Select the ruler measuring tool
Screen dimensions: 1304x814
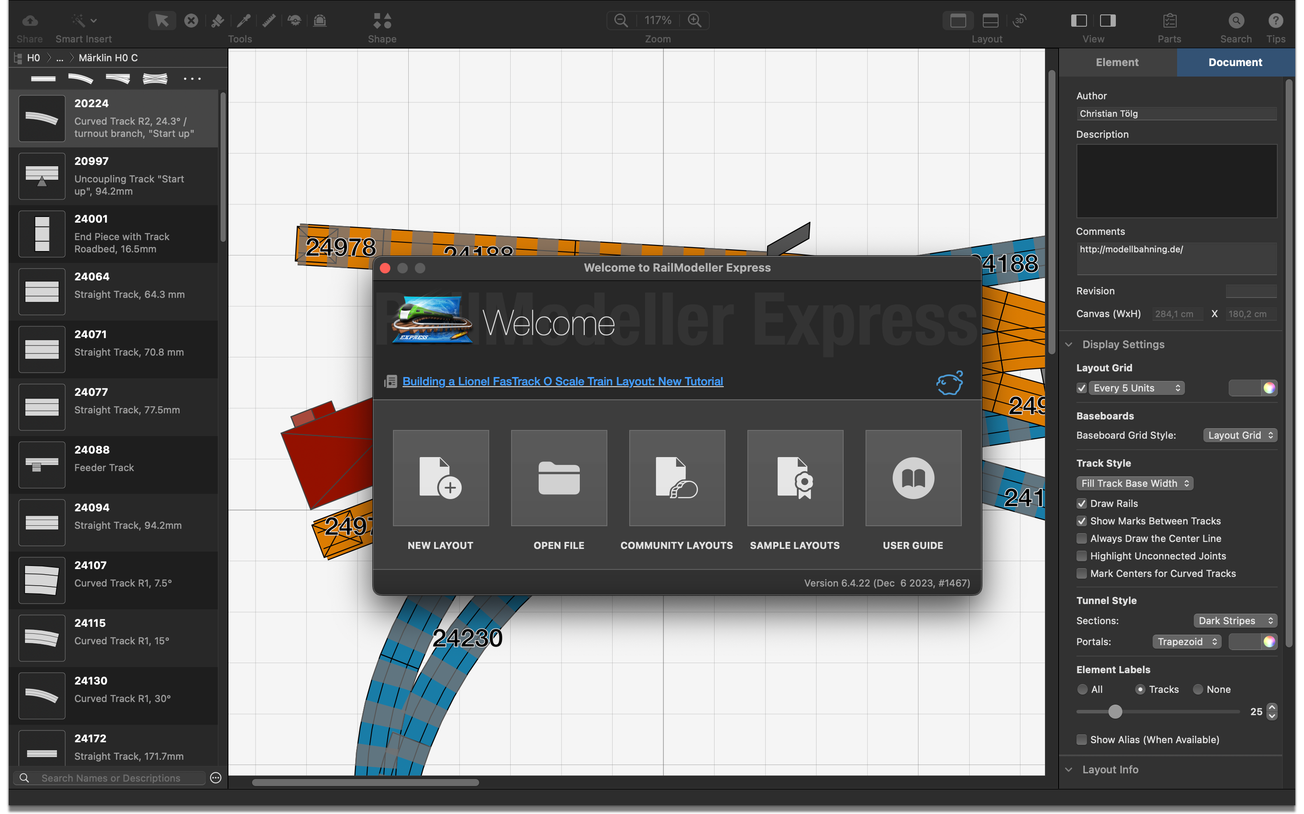[x=269, y=21]
